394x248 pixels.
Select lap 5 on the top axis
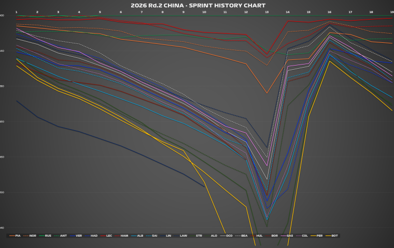(x=100, y=11)
